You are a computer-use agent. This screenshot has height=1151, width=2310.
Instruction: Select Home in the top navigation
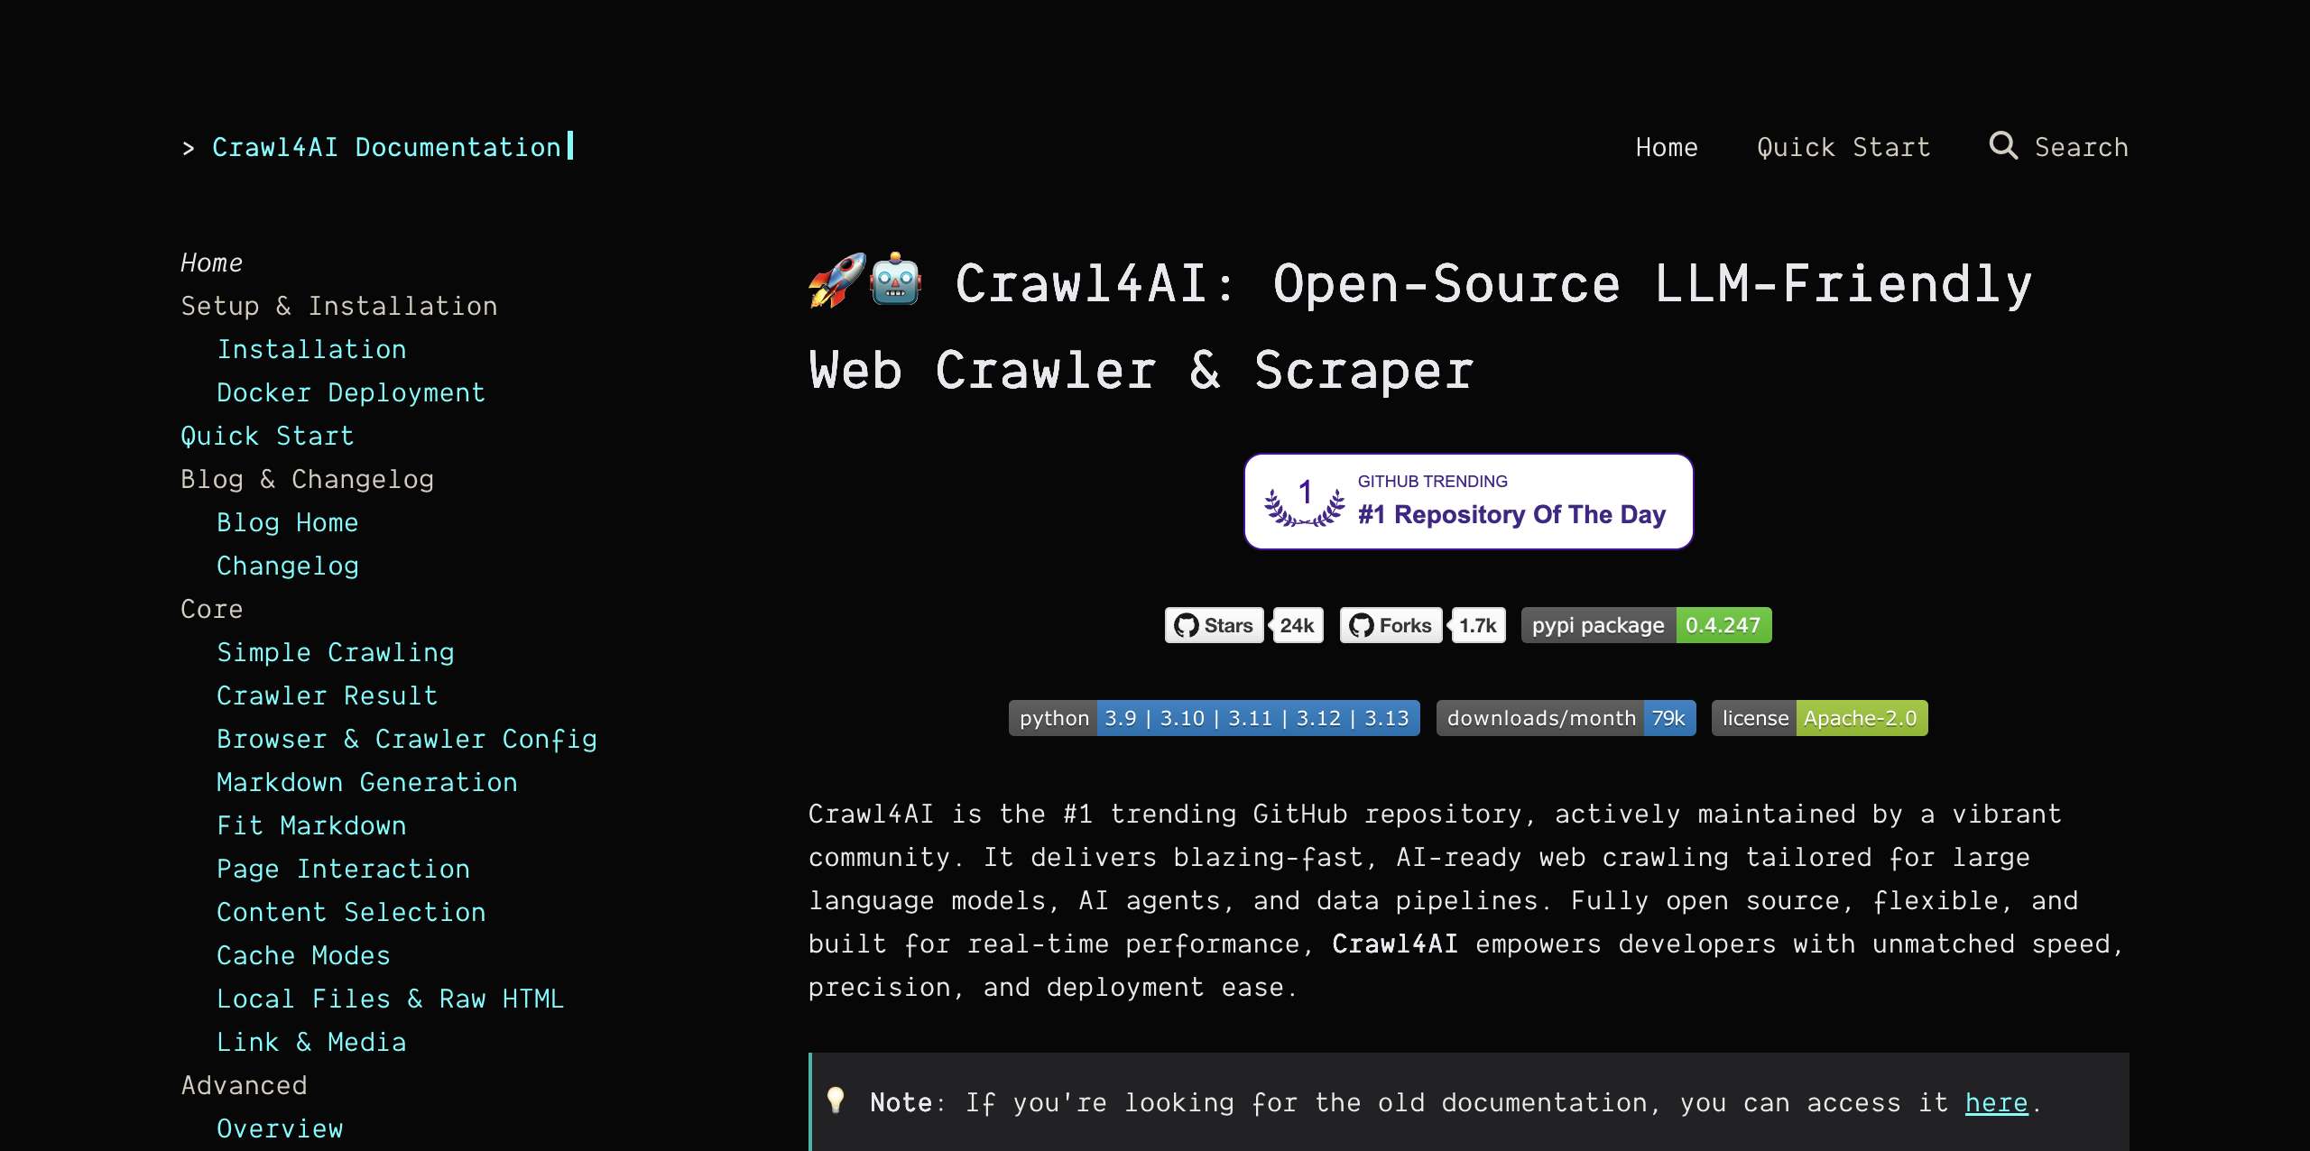pyautogui.click(x=1667, y=146)
